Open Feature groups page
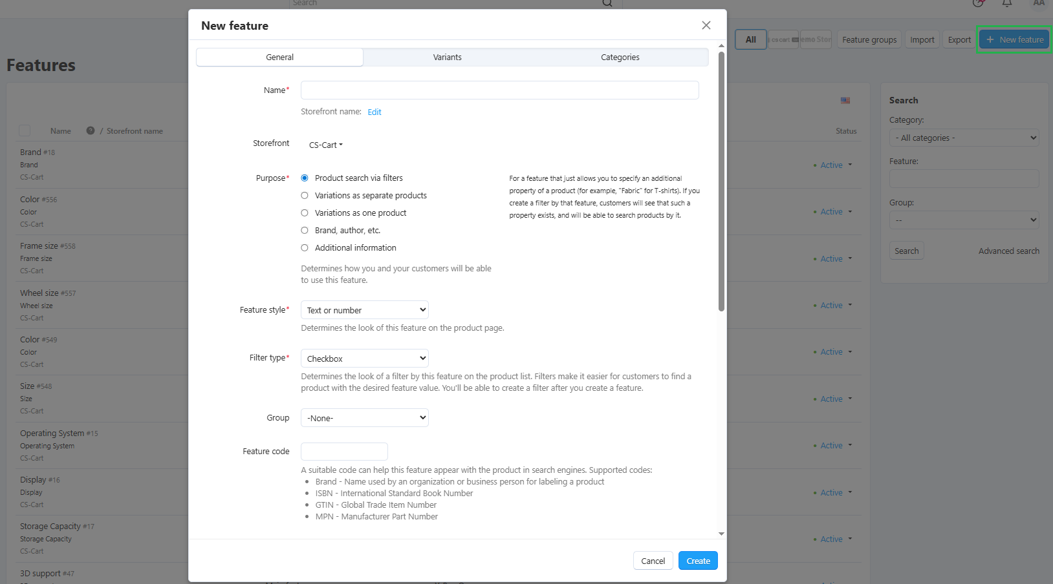The width and height of the screenshot is (1053, 584). 869,39
